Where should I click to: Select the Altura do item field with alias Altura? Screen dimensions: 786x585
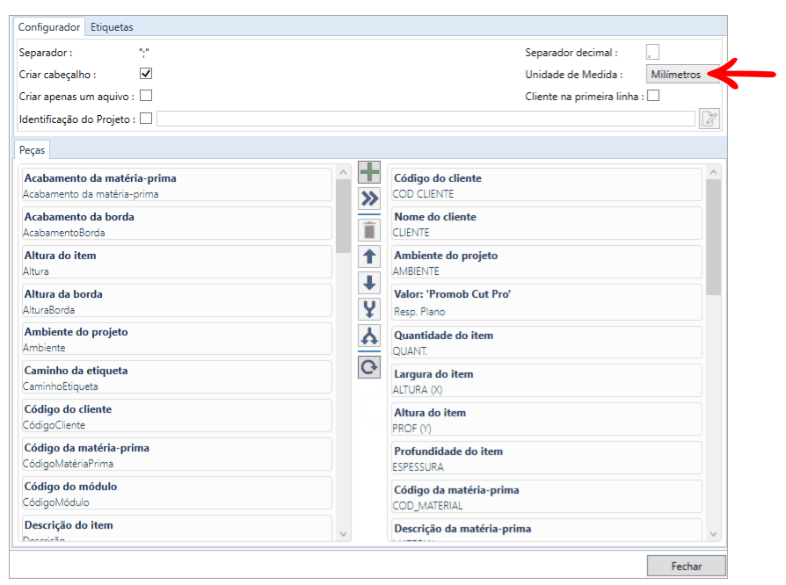177,263
